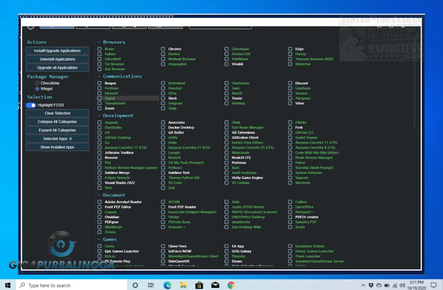Click Expand All Categories button

pyautogui.click(x=57, y=130)
